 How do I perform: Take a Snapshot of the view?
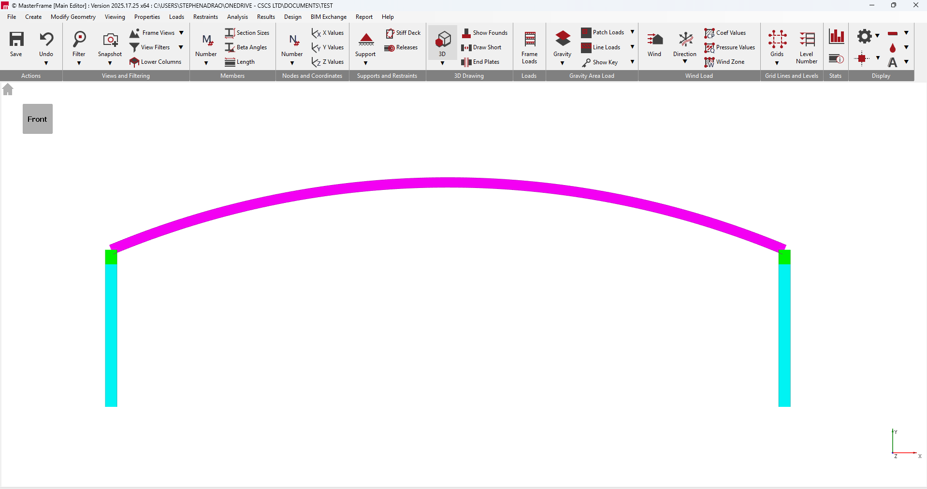tap(110, 39)
